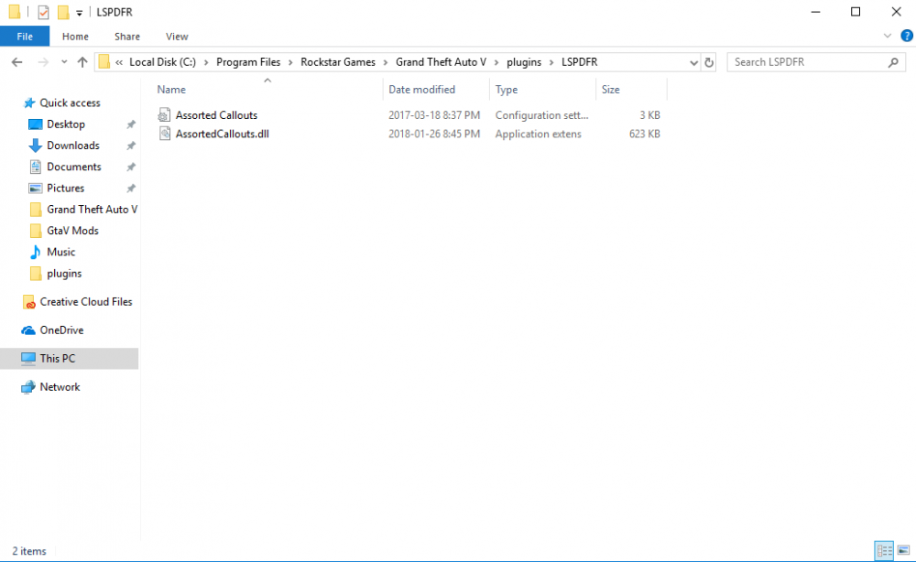Image resolution: width=916 pixels, height=562 pixels.
Task: Open the View ribbon tab
Action: (x=177, y=37)
